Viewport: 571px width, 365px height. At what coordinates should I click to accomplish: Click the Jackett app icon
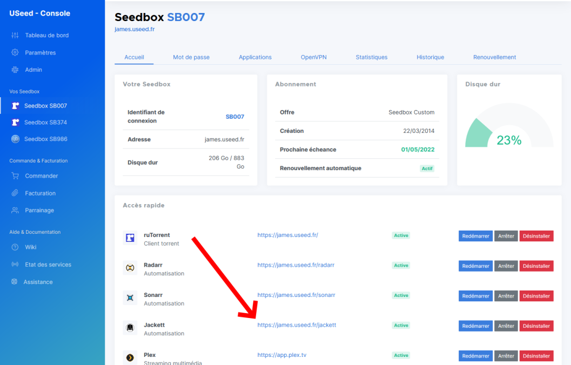point(130,328)
